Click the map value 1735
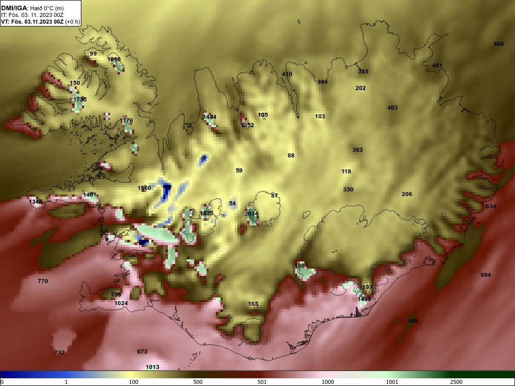Image resolution: width=515 pixels, height=386 pixels. point(80,99)
